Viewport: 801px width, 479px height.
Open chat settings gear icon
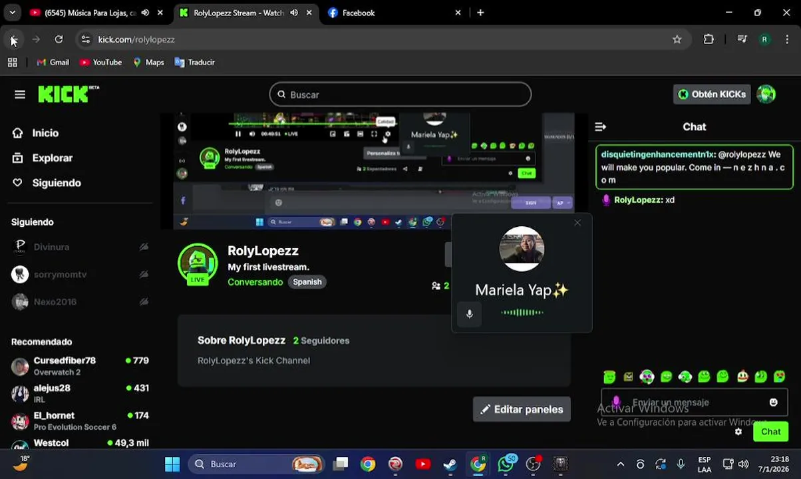point(738,432)
